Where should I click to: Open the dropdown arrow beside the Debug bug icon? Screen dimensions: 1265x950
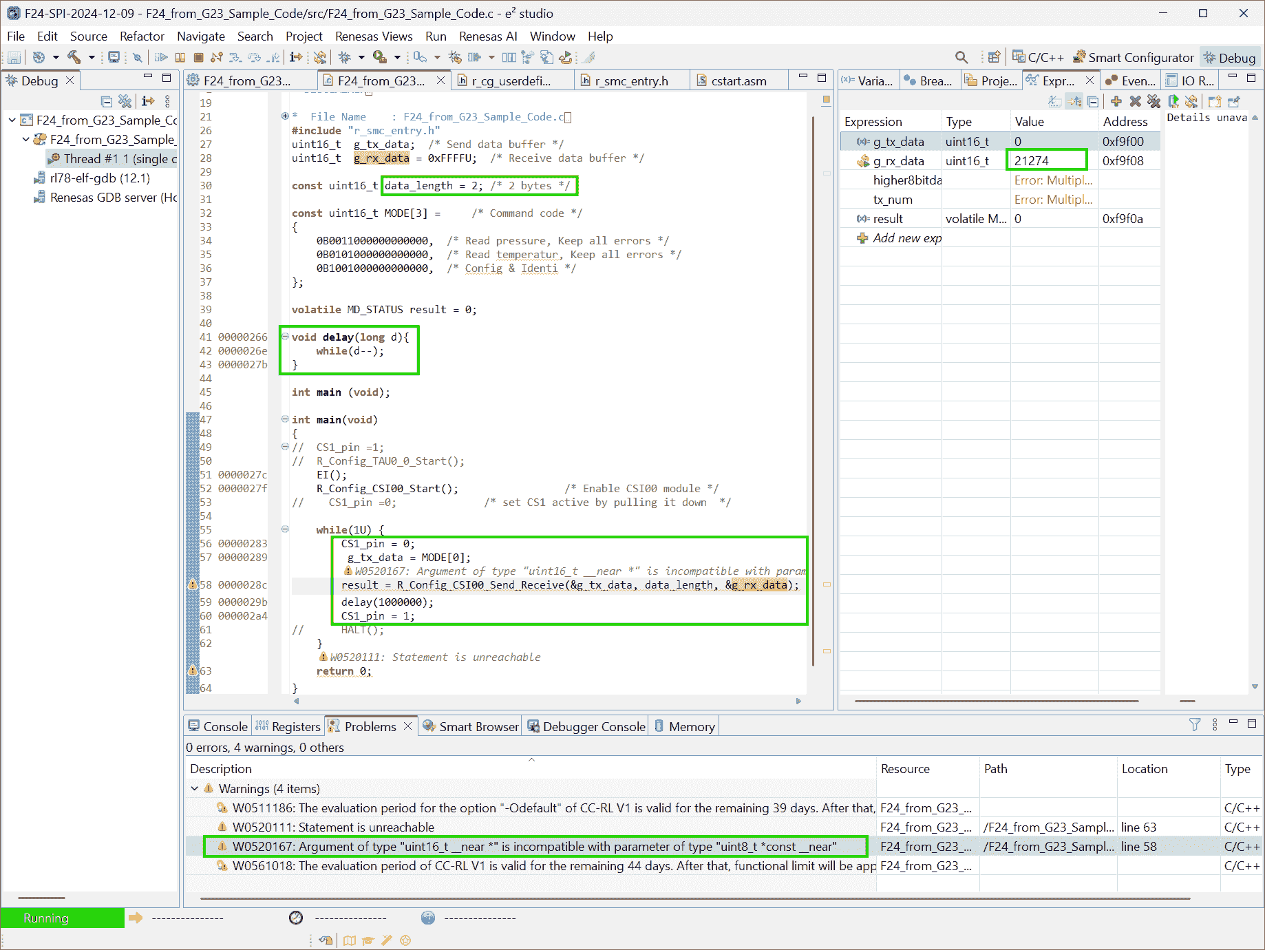tap(361, 58)
